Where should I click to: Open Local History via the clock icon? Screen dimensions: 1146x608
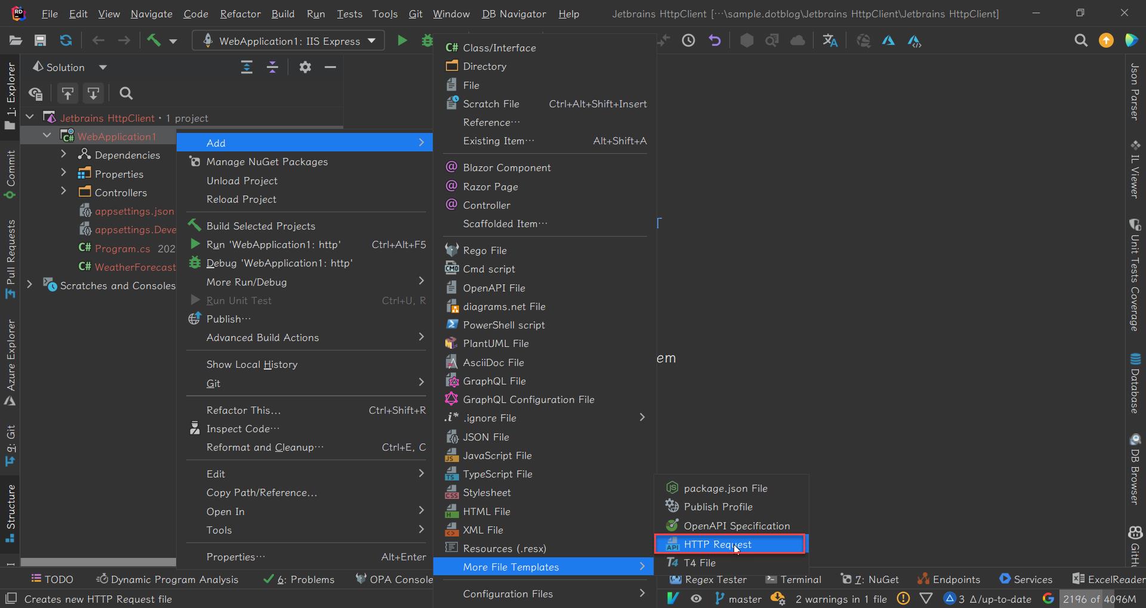(688, 41)
